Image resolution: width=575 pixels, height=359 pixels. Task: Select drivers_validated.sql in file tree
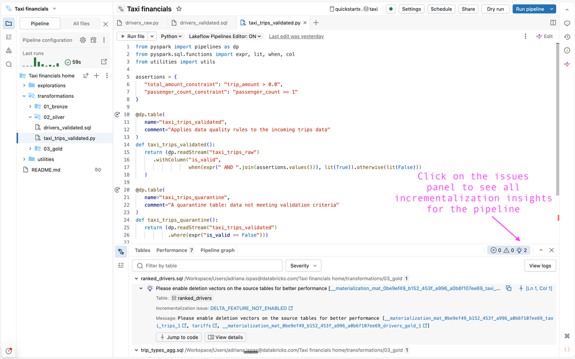coord(67,128)
